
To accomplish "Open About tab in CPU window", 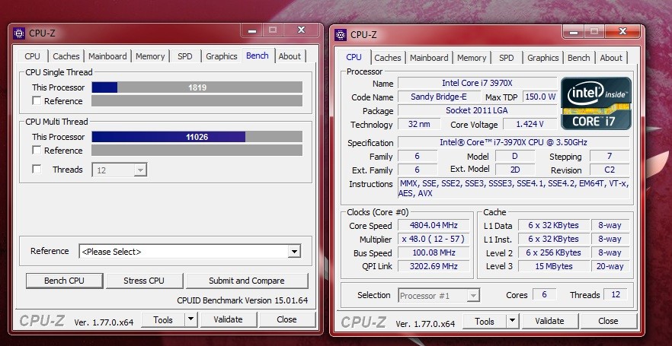I will pos(611,58).
